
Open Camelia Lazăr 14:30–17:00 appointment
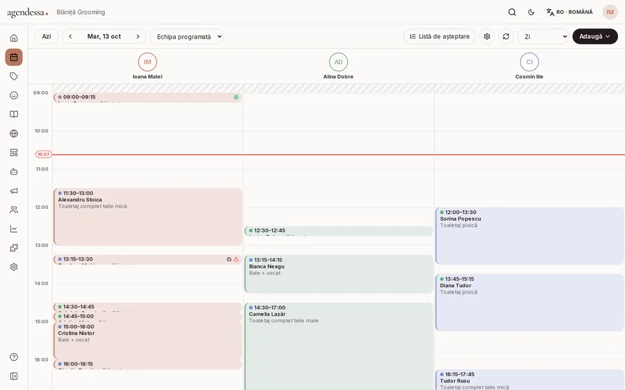(338, 346)
